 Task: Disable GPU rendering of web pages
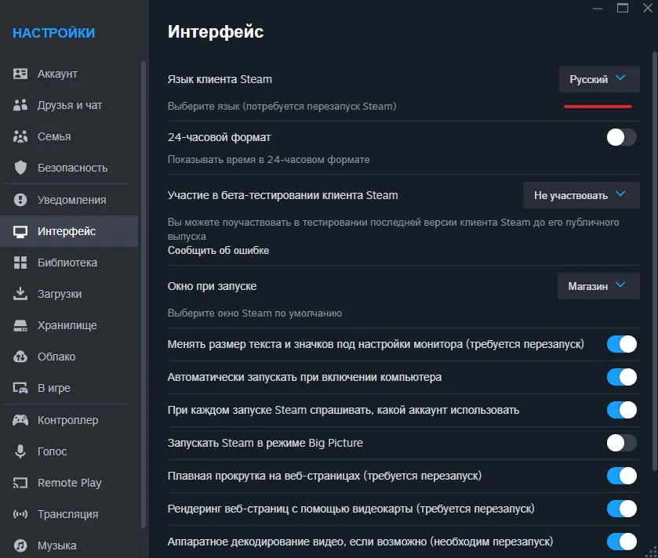click(621, 509)
